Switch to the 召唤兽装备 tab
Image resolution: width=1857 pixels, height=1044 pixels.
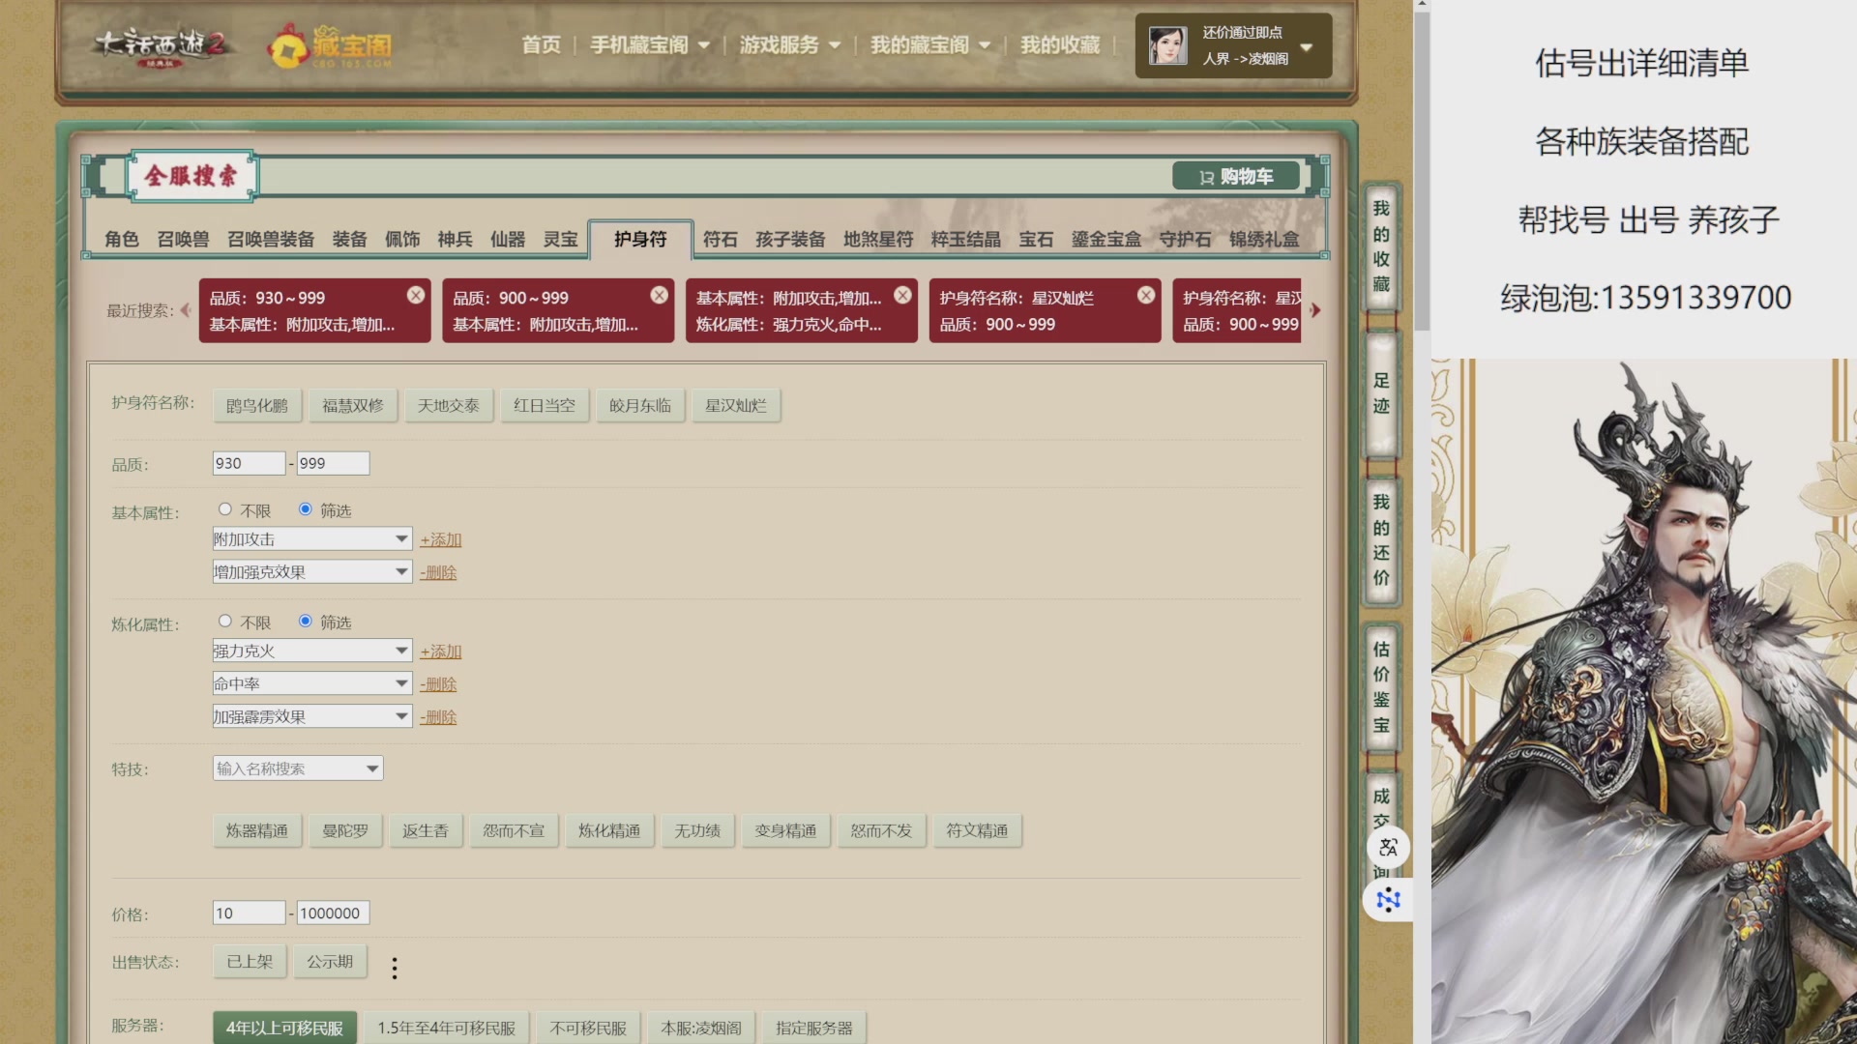click(x=271, y=239)
